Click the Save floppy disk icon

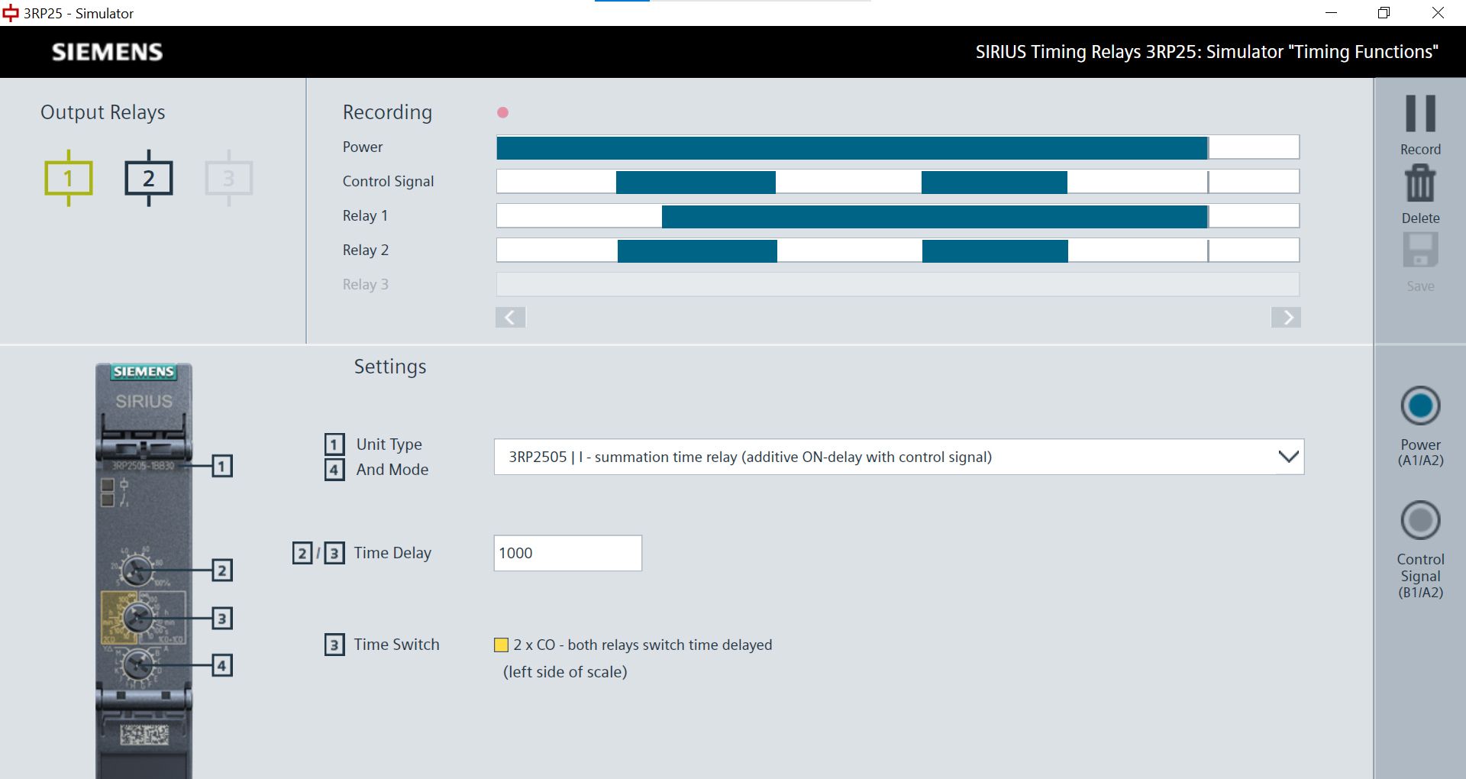point(1420,250)
